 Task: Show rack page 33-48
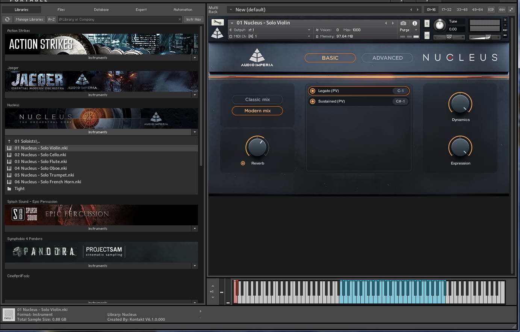[462, 9]
